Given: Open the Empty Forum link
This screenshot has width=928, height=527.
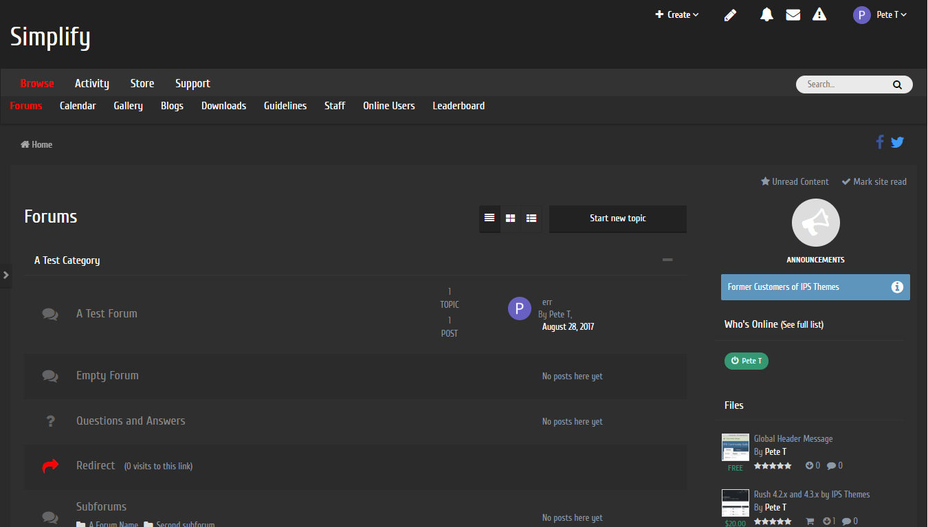Looking at the screenshot, I should coord(107,375).
